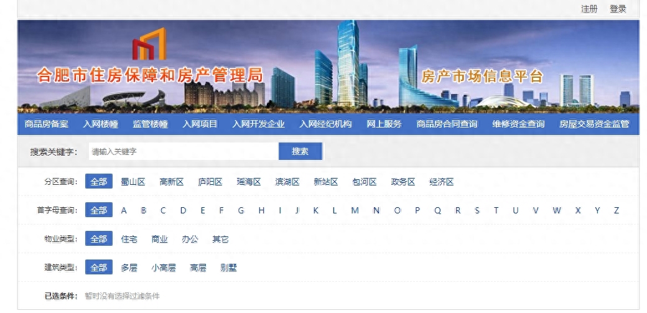The image size is (647, 313).
Task: Go to 入网楼幢 menu item
Action: [101, 124]
